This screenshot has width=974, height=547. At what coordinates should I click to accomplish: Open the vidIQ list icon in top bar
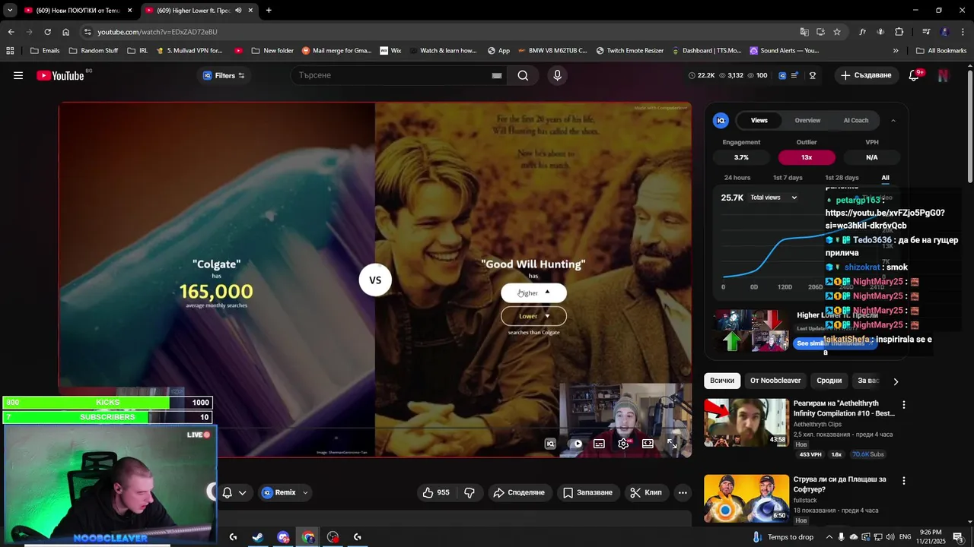(x=795, y=75)
